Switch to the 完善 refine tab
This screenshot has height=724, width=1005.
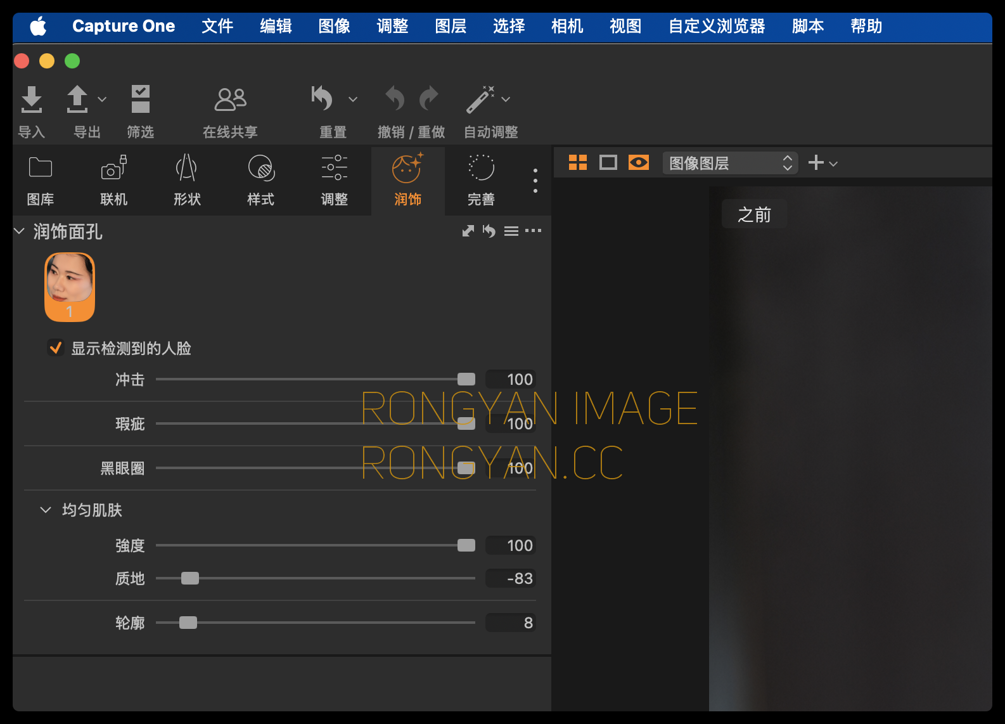[x=481, y=181]
